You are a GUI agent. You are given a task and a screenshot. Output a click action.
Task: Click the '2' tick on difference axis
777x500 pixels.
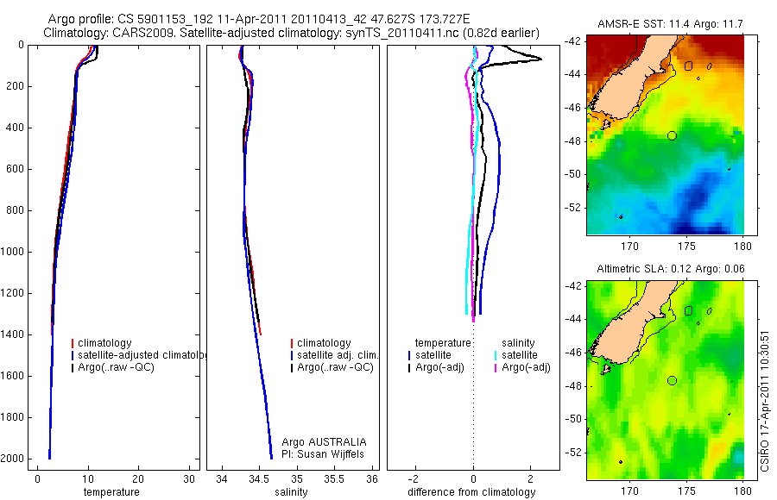[x=531, y=479]
